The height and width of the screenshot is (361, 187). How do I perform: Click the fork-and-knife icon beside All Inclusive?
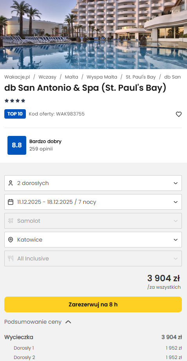tap(11, 258)
